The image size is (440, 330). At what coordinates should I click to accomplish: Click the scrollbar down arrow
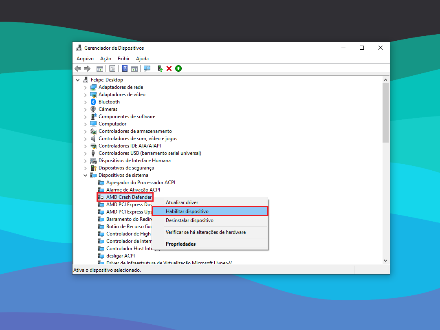(385, 261)
